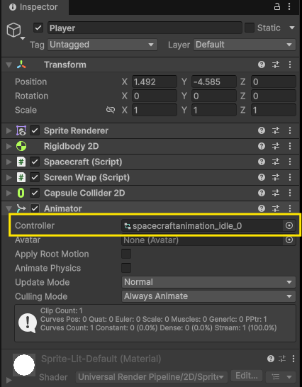Viewport: 302px width, 387px height.
Task: Open Rigidbody 2D more options menu
Action: (290, 146)
